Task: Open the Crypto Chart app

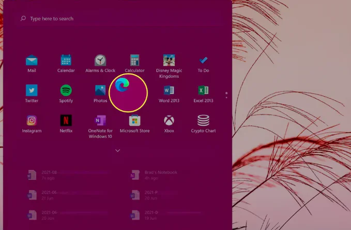Action: pyautogui.click(x=203, y=124)
